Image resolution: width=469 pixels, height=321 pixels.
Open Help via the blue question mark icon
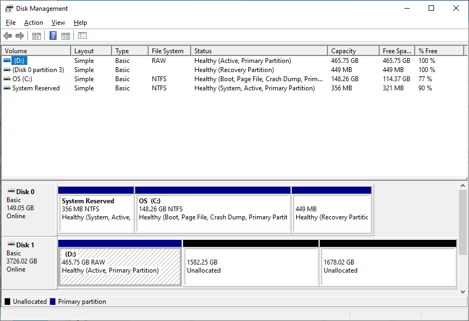(52, 35)
